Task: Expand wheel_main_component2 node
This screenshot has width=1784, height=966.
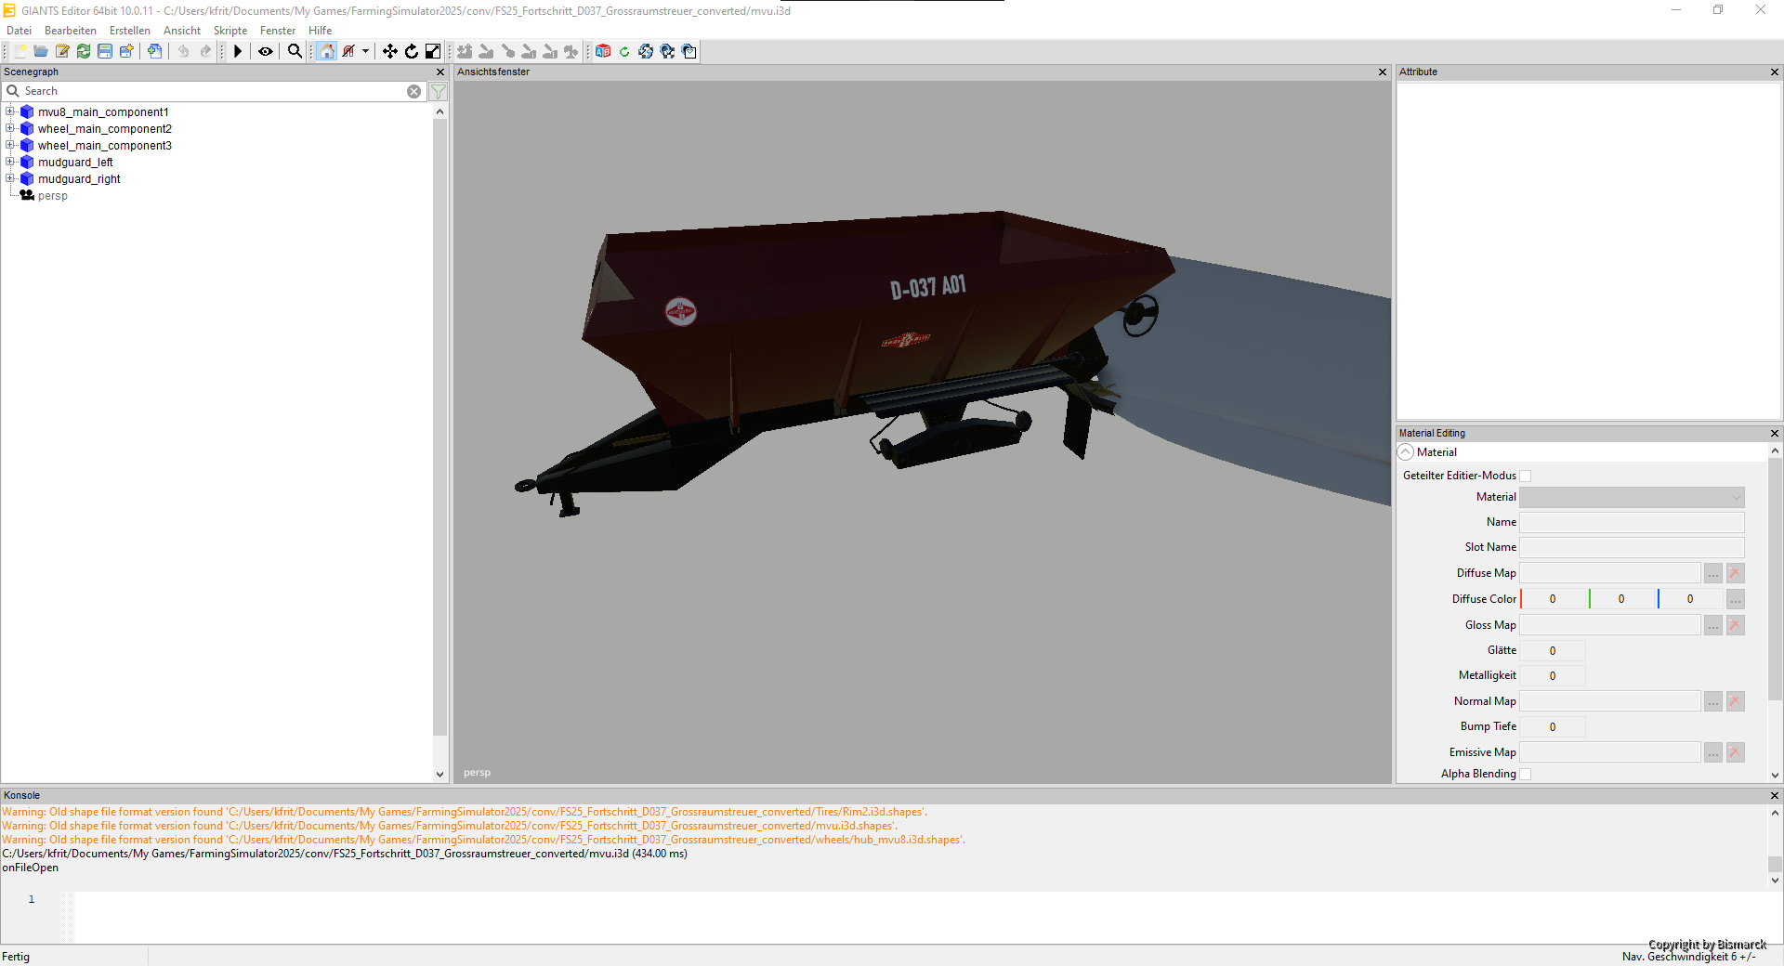Action: (x=10, y=128)
